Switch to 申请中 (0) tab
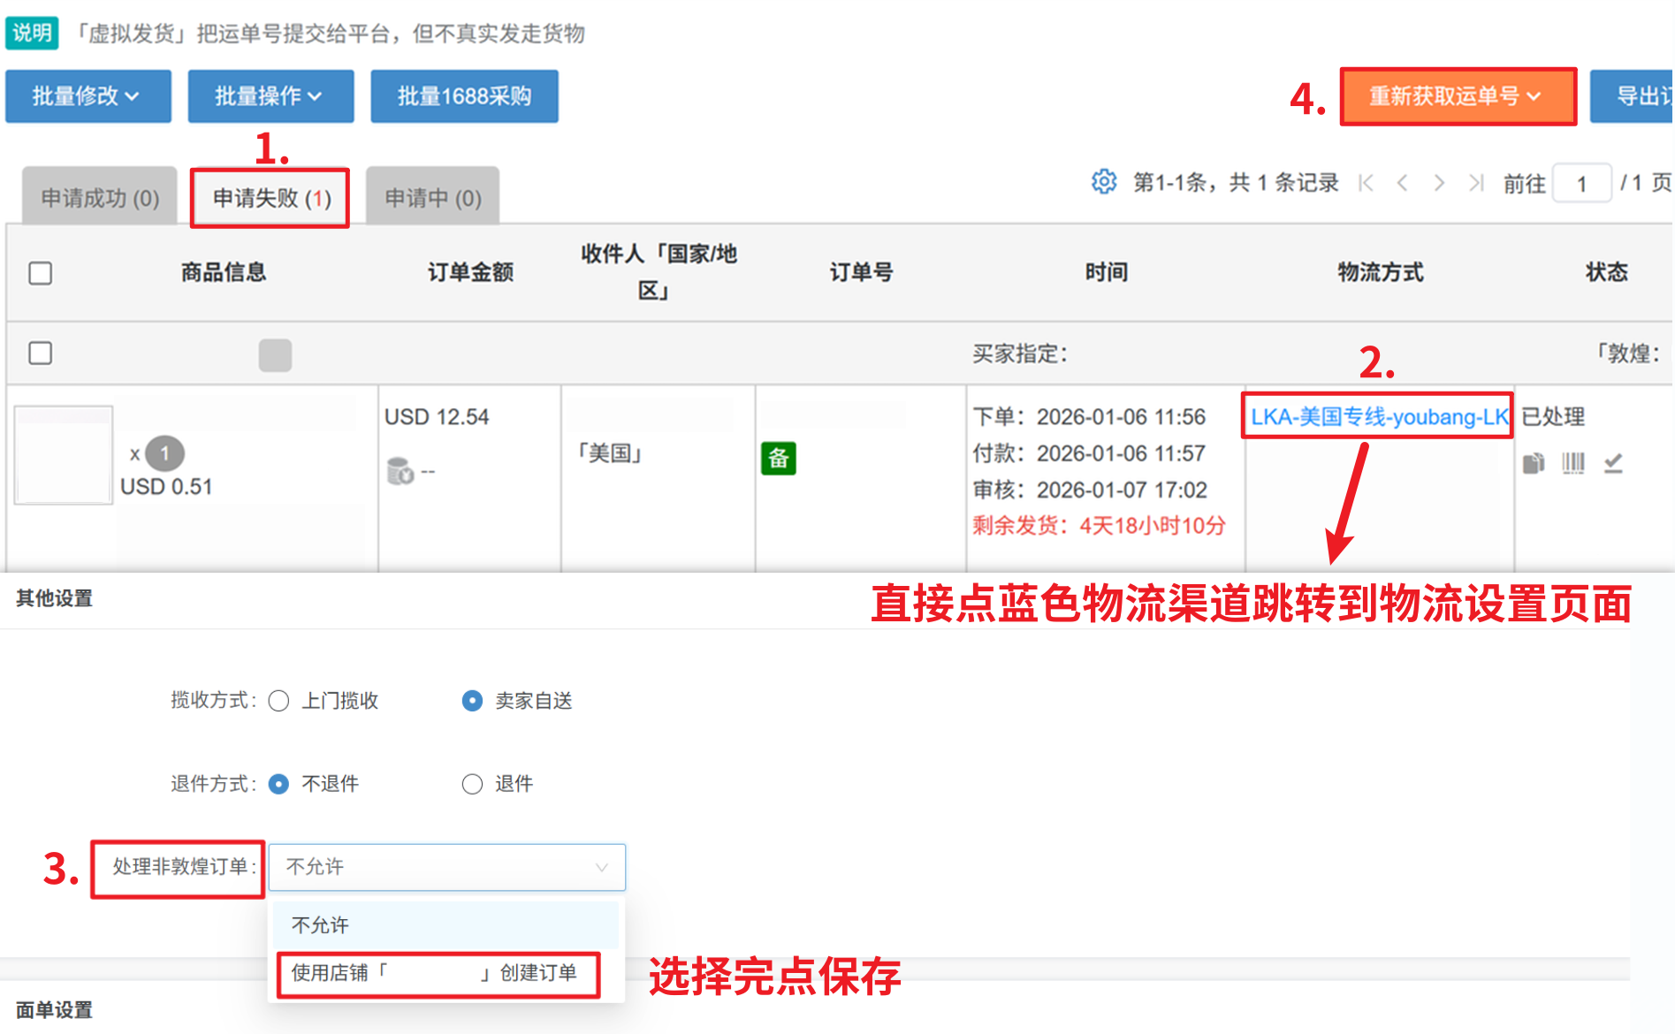 click(433, 197)
